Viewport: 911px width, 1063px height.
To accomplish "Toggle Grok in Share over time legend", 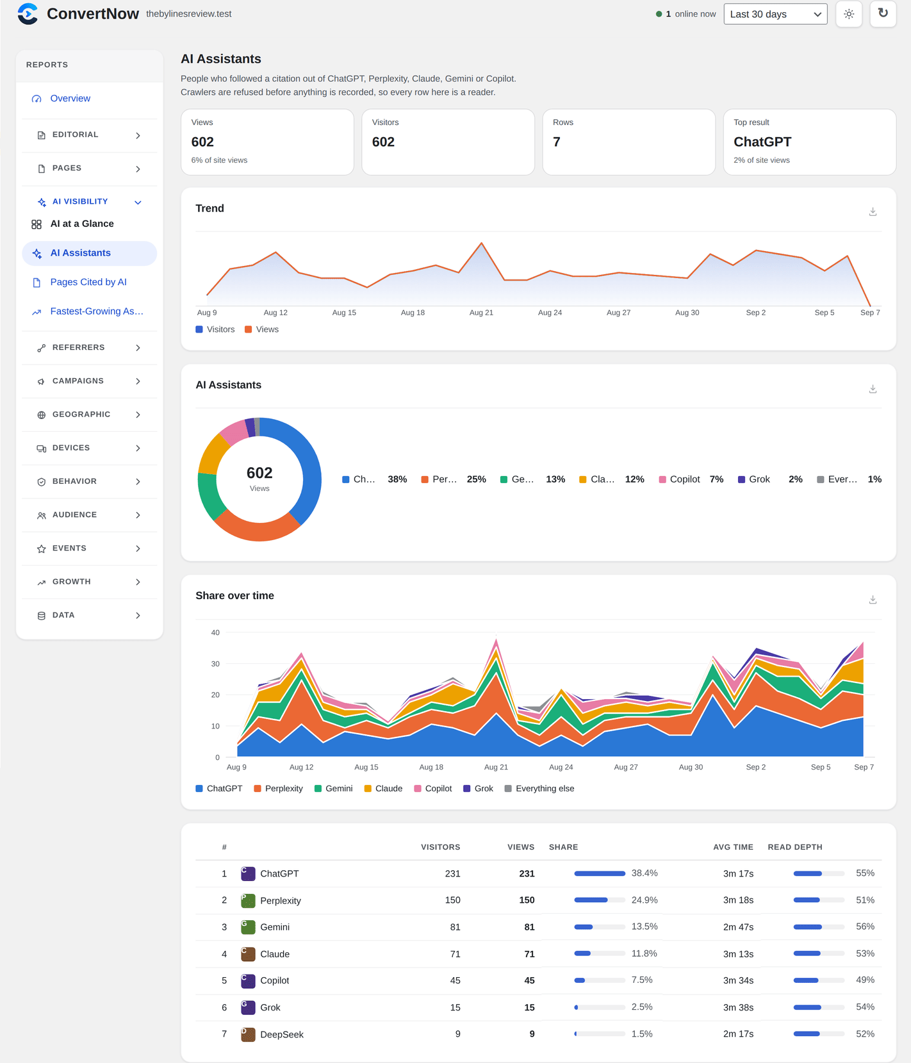I will [478, 789].
